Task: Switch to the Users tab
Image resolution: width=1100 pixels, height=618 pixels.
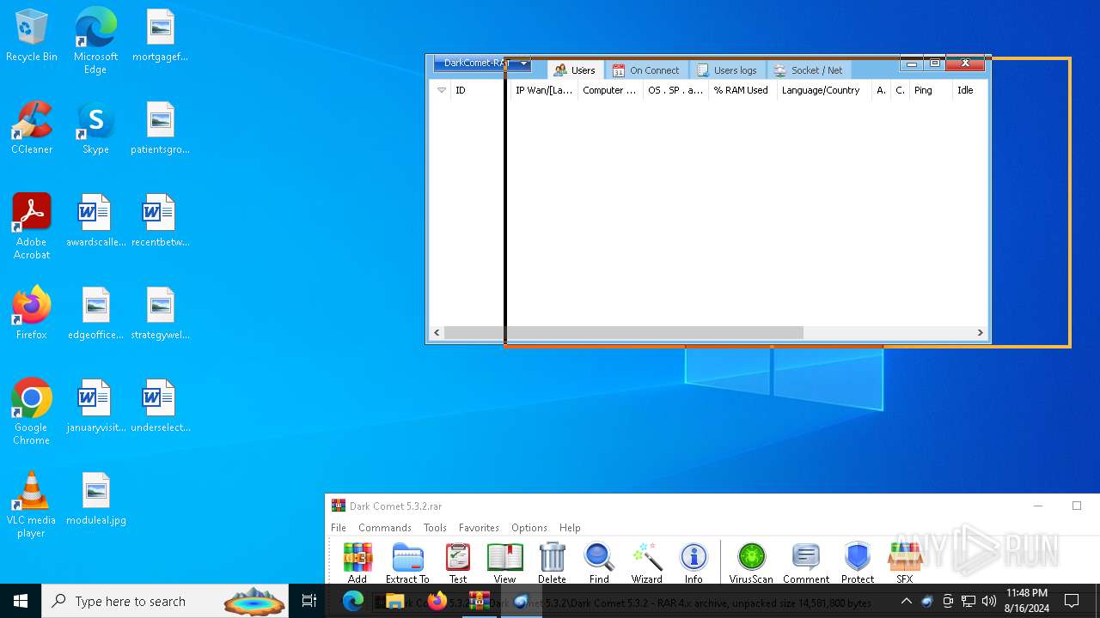Action: click(574, 70)
